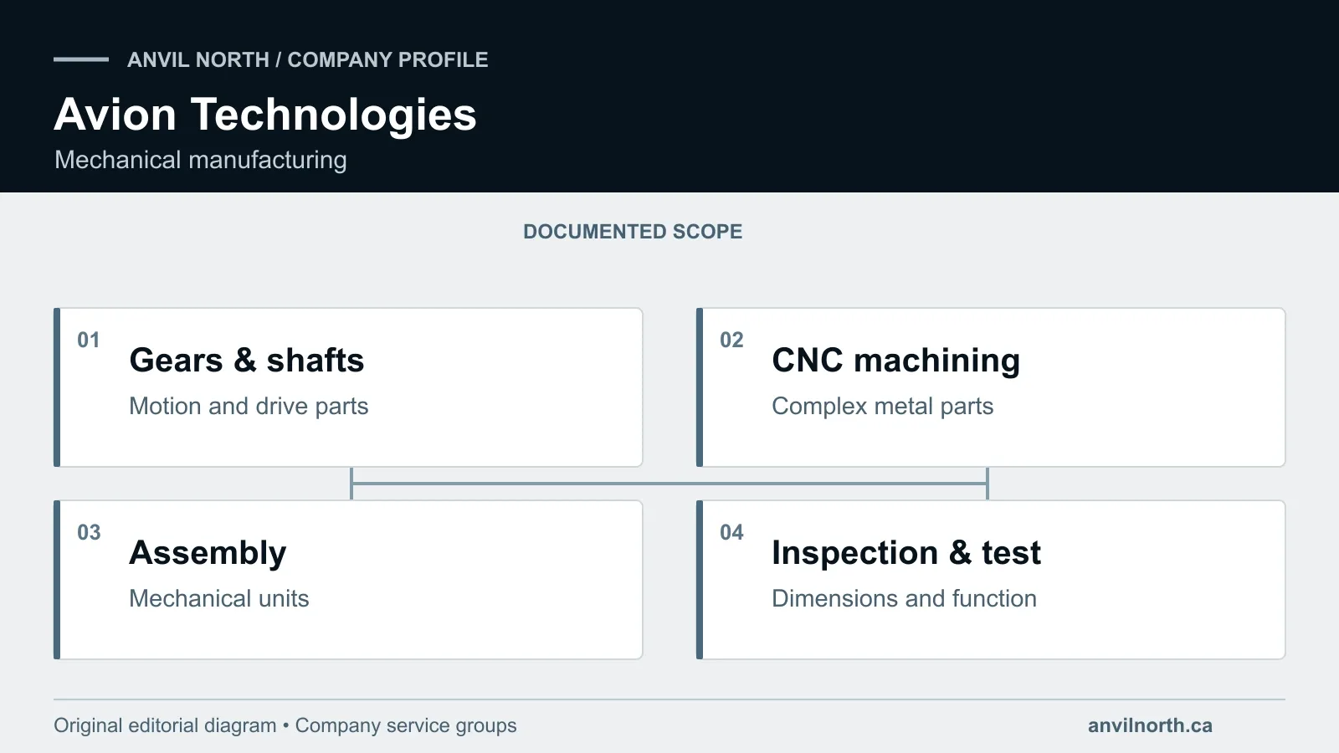Click the 04 card number
Viewport: 1339px width, 753px height.
pos(731,533)
